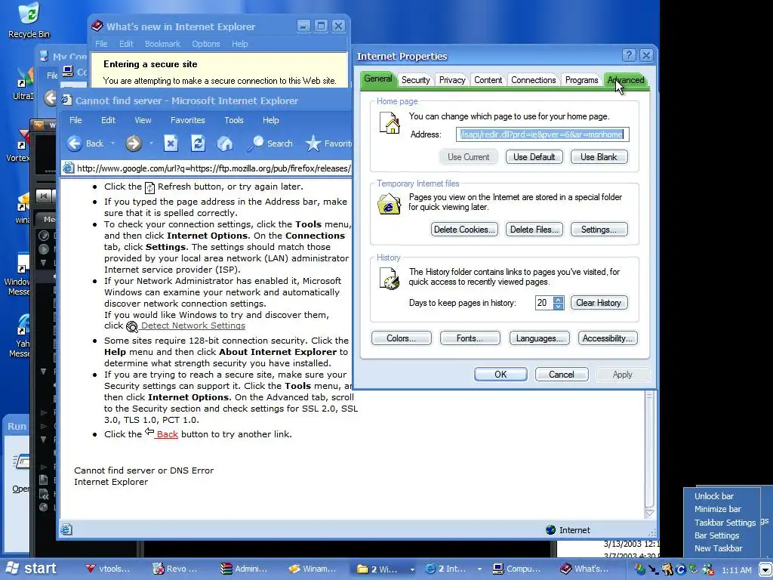773x580 pixels.
Task: Switch to vtools taskbar item
Action: pyautogui.click(x=109, y=569)
